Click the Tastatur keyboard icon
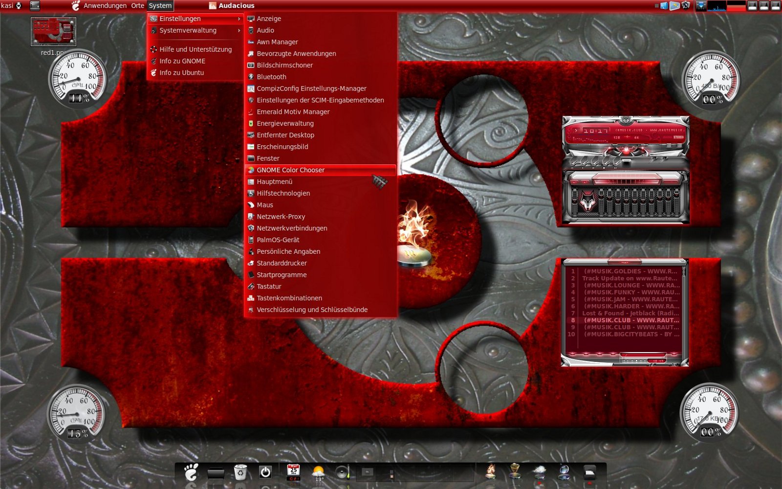The image size is (782, 489). (x=251, y=287)
